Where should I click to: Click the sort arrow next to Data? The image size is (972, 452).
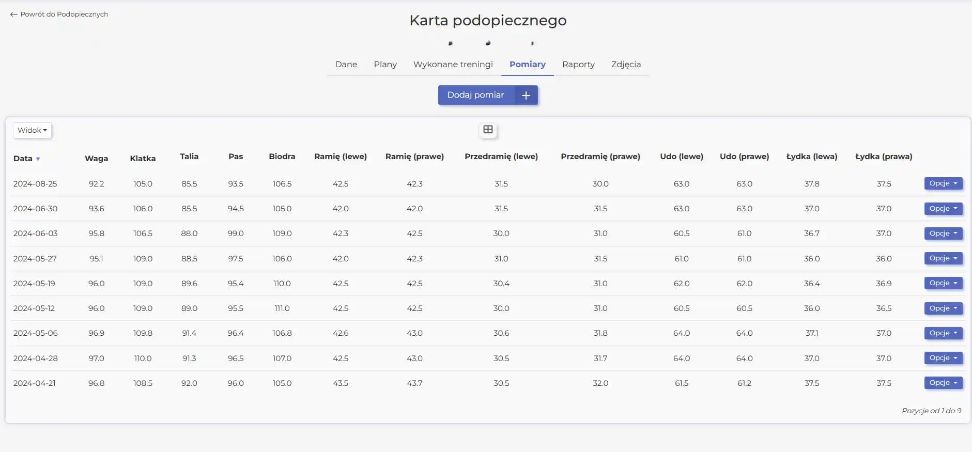(38, 159)
